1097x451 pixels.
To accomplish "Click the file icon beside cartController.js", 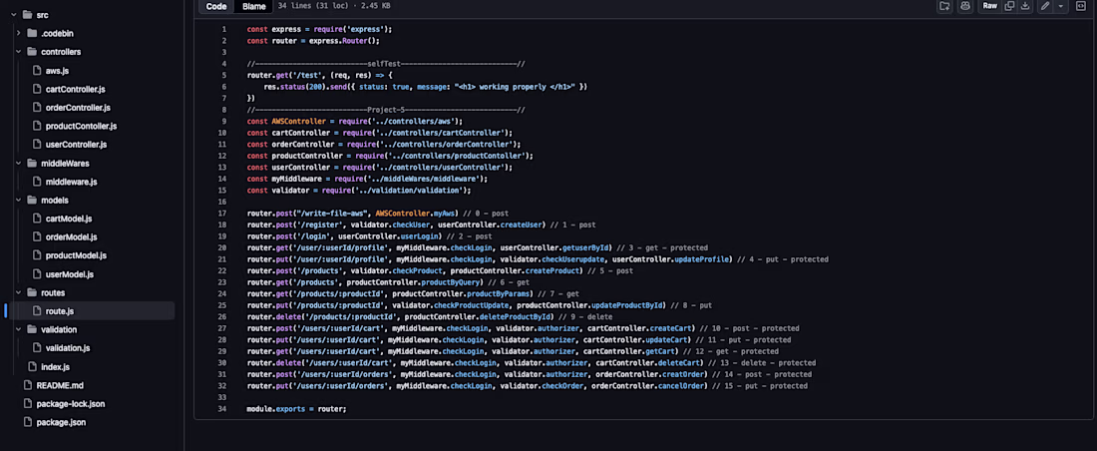I will click(38, 89).
